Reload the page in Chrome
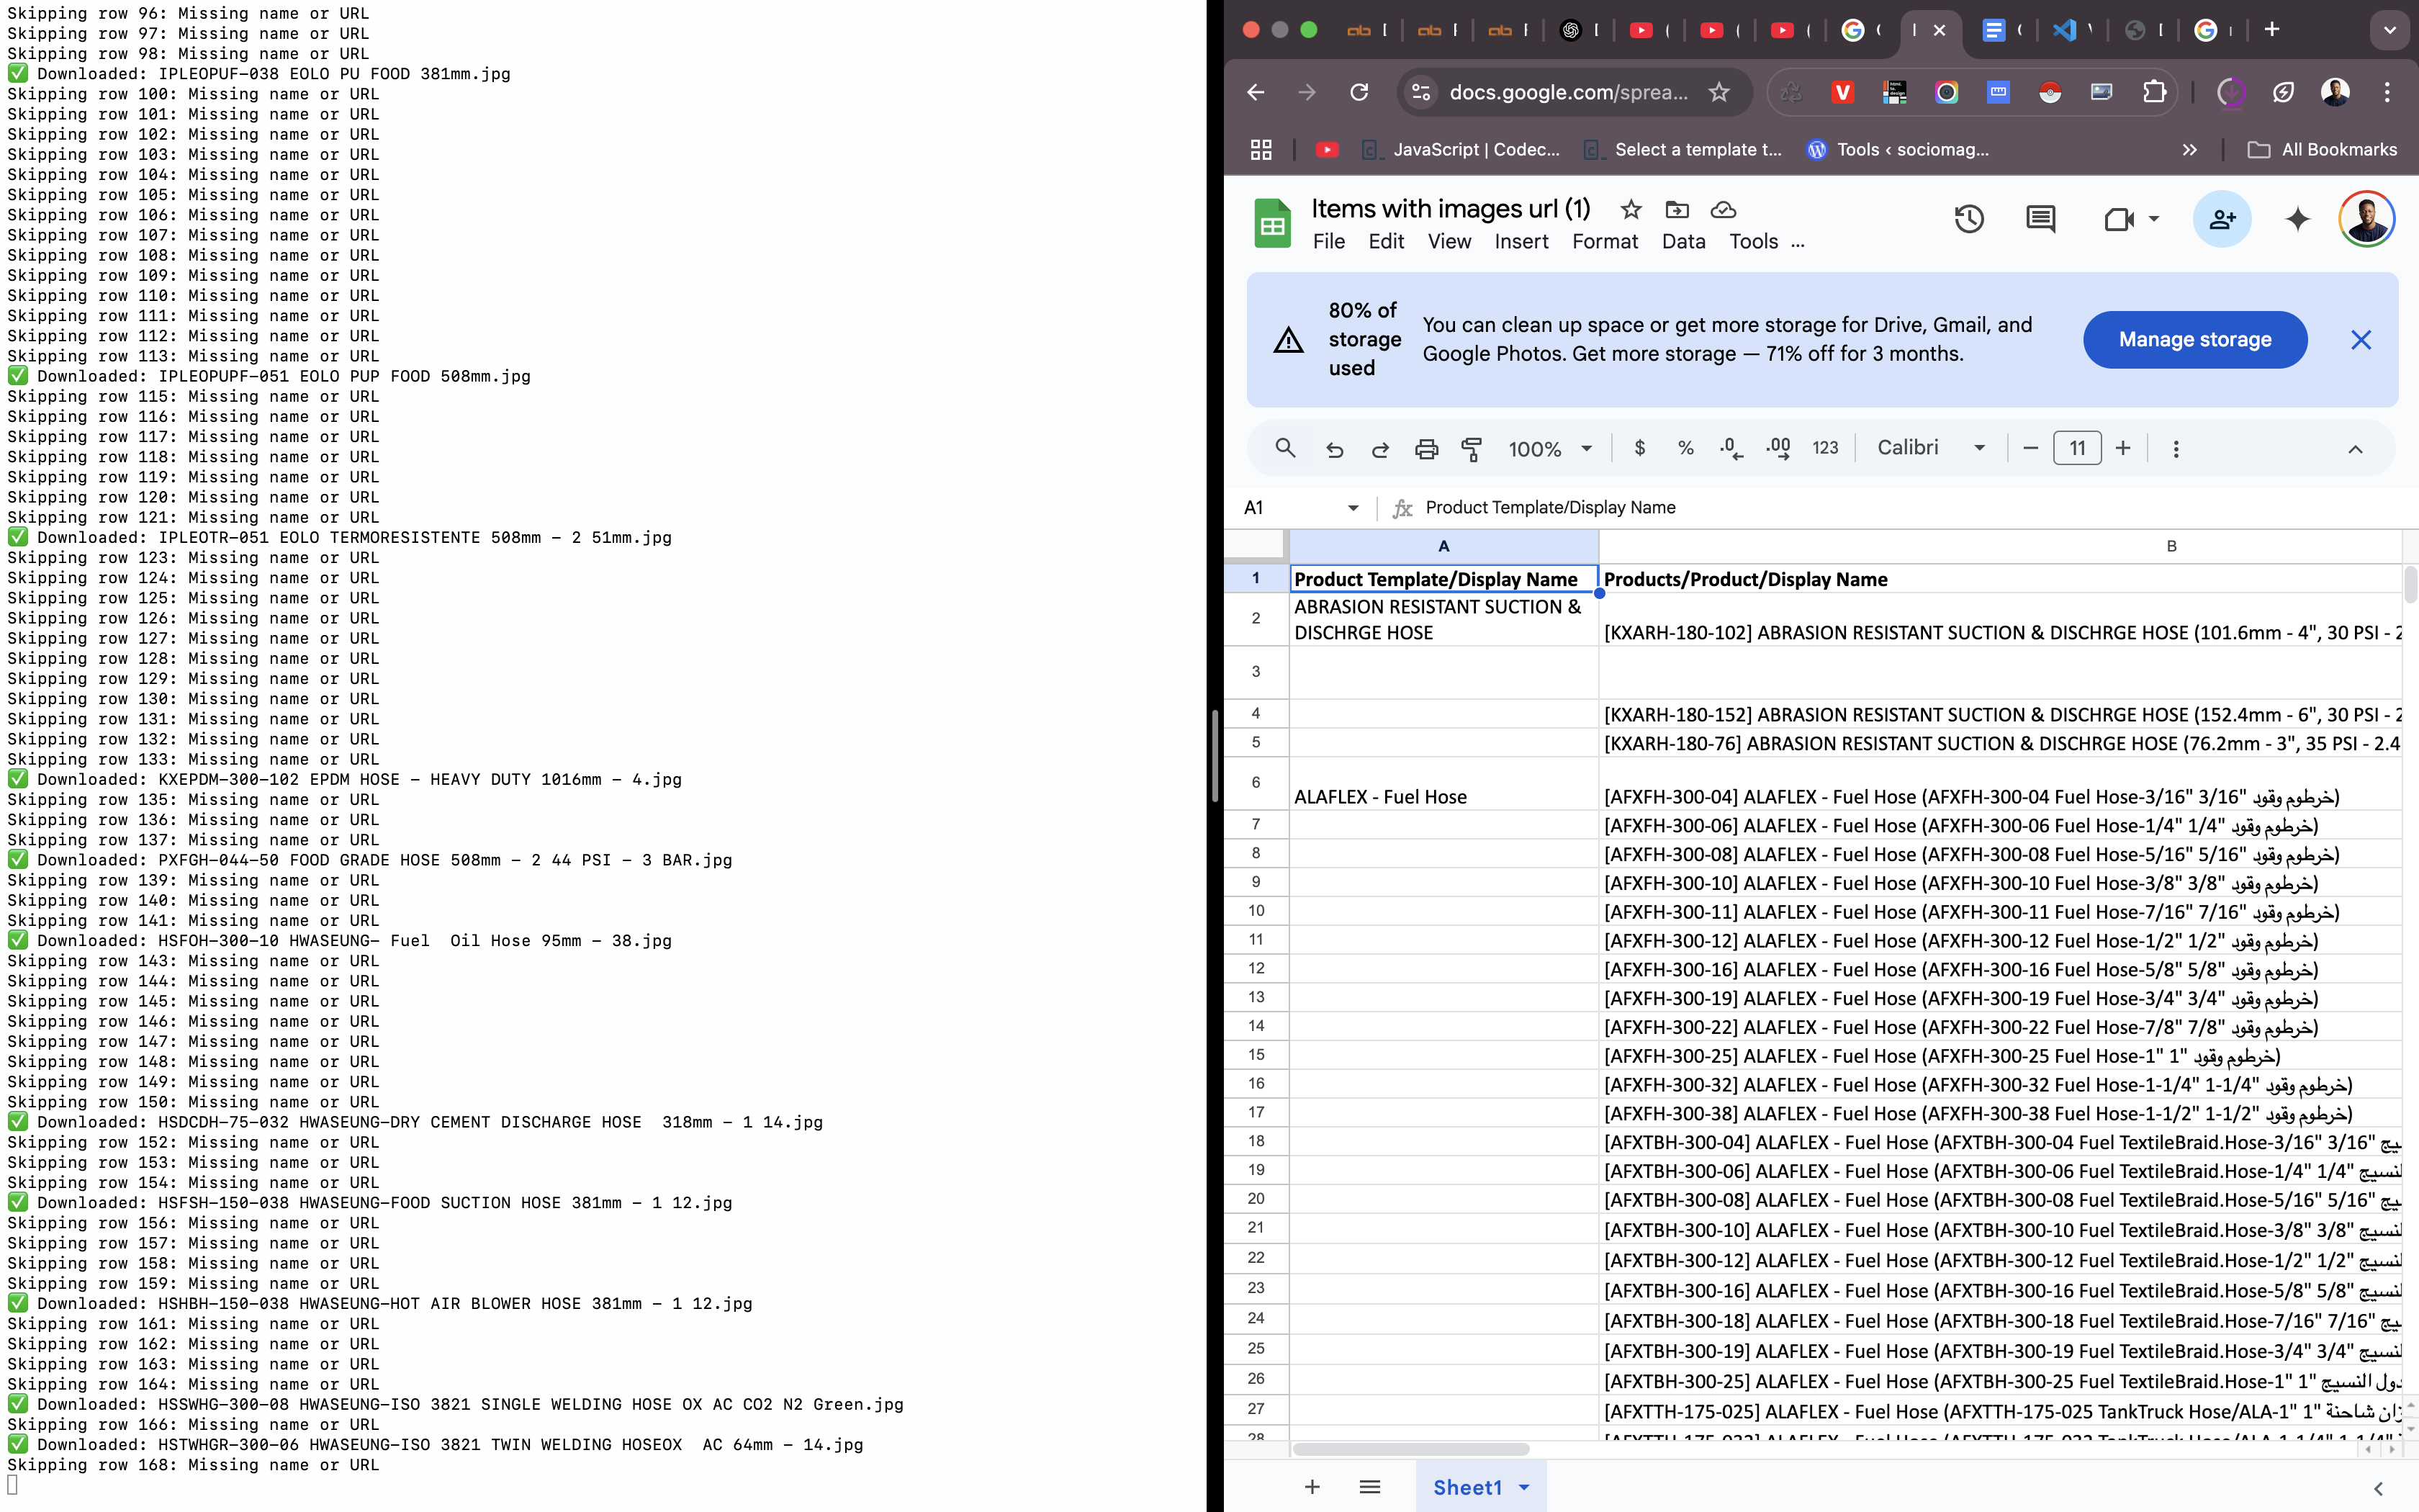 pyautogui.click(x=1359, y=92)
